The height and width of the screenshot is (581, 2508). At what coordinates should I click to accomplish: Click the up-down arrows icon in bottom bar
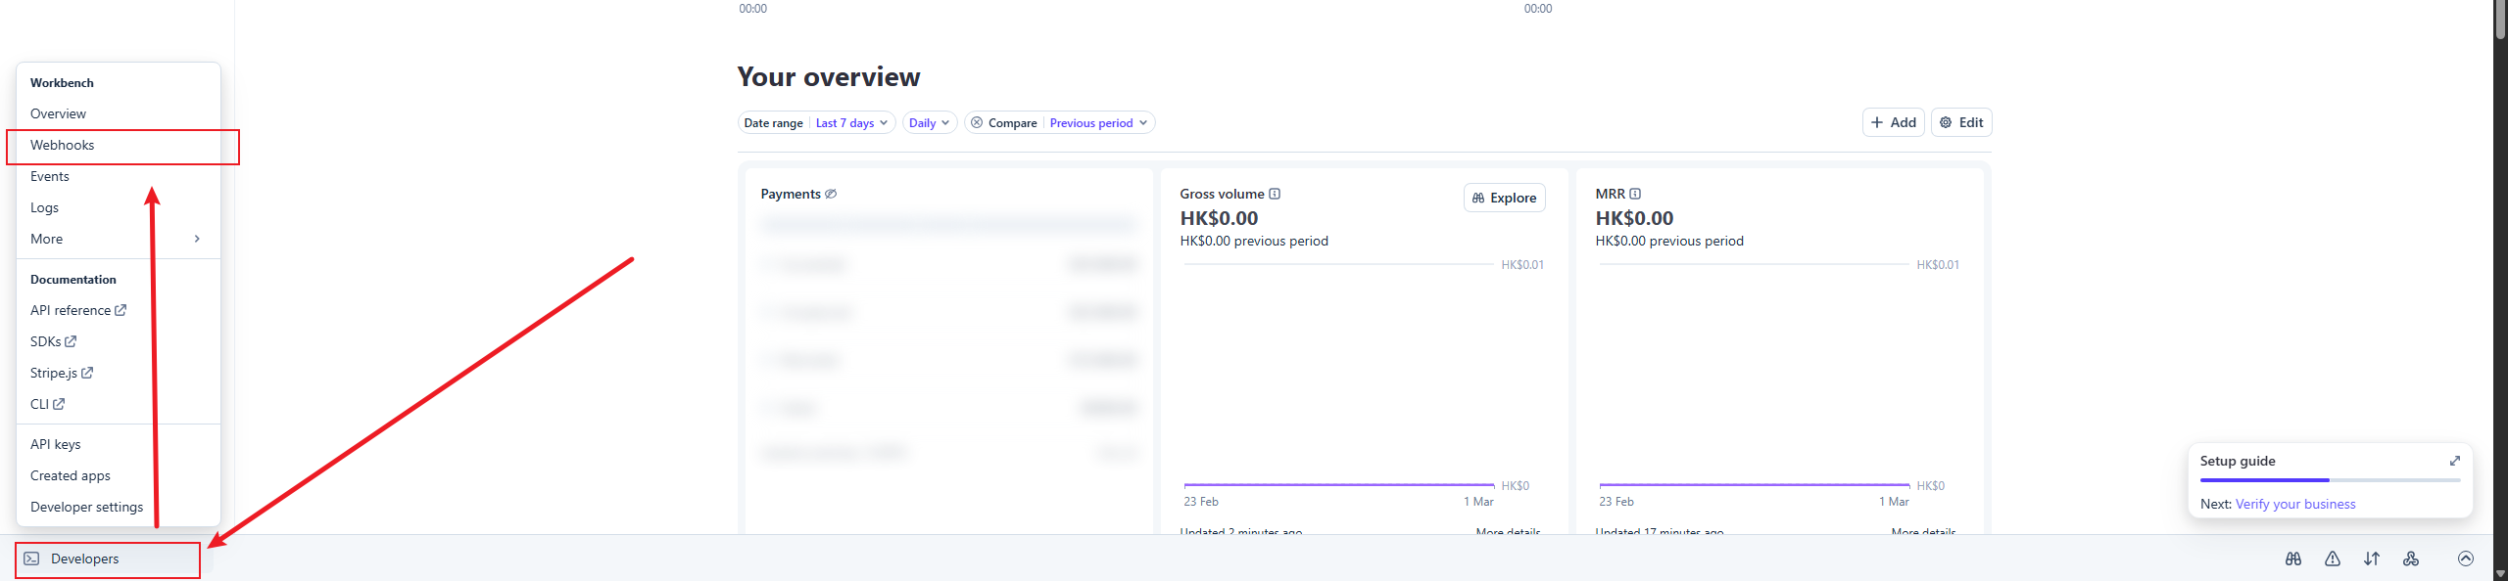pos(2371,559)
